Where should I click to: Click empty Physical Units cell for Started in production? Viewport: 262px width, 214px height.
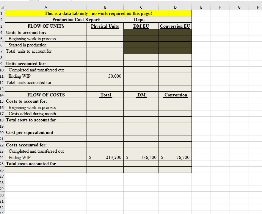point(105,45)
